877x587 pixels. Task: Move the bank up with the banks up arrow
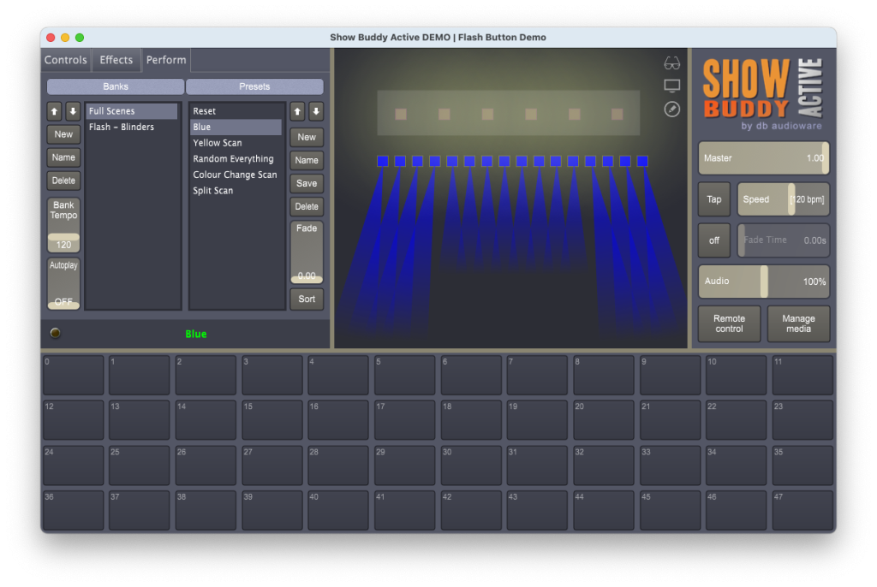[x=54, y=111]
